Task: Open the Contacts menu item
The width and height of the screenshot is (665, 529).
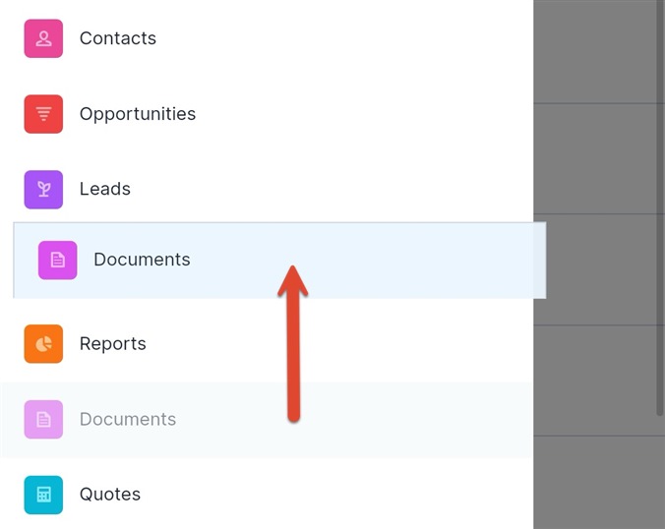Action: tap(118, 39)
